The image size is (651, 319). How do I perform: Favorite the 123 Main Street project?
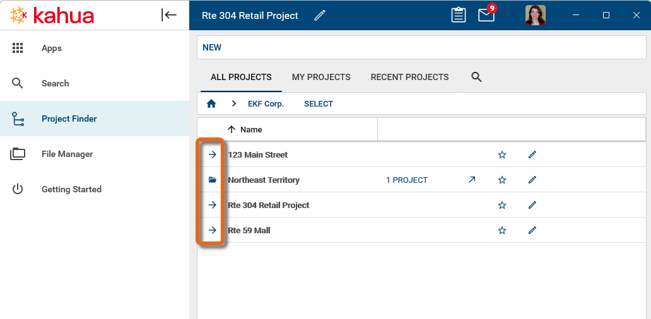click(x=502, y=154)
